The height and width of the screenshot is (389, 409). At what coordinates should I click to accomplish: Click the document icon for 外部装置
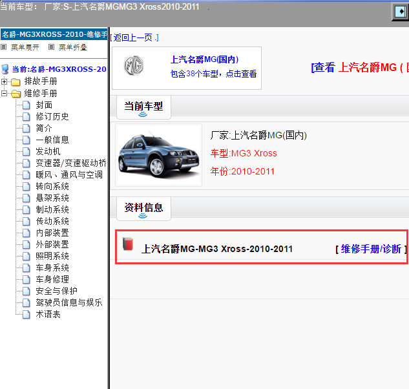(26, 245)
